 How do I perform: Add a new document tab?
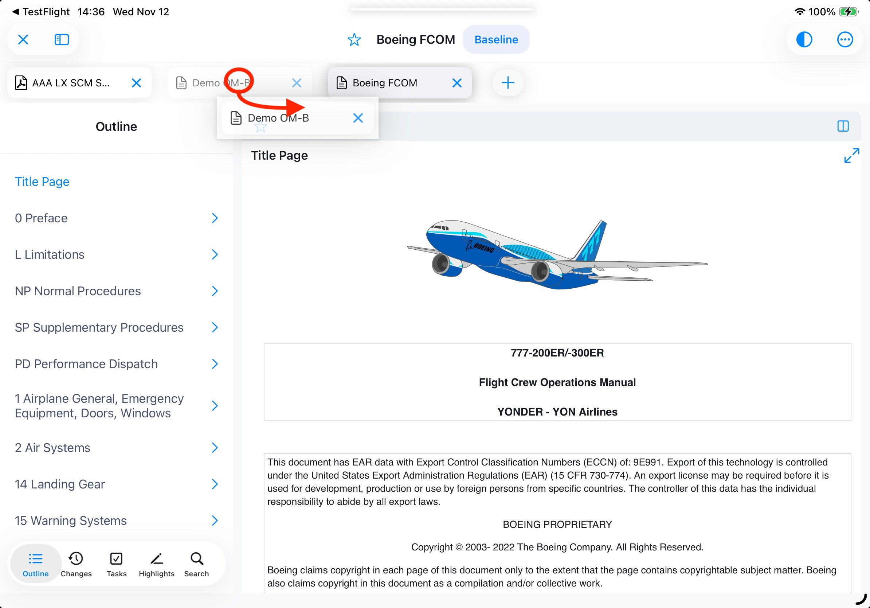[x=508, y=83]
